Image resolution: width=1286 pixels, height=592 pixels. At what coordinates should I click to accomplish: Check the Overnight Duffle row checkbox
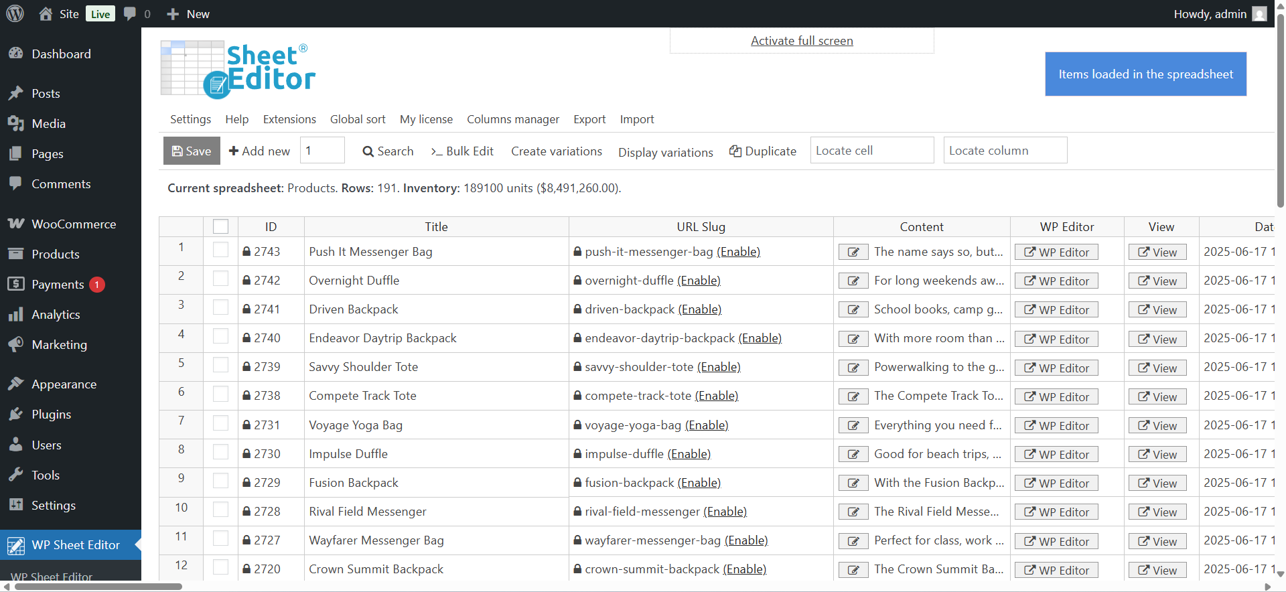(220, 279)
